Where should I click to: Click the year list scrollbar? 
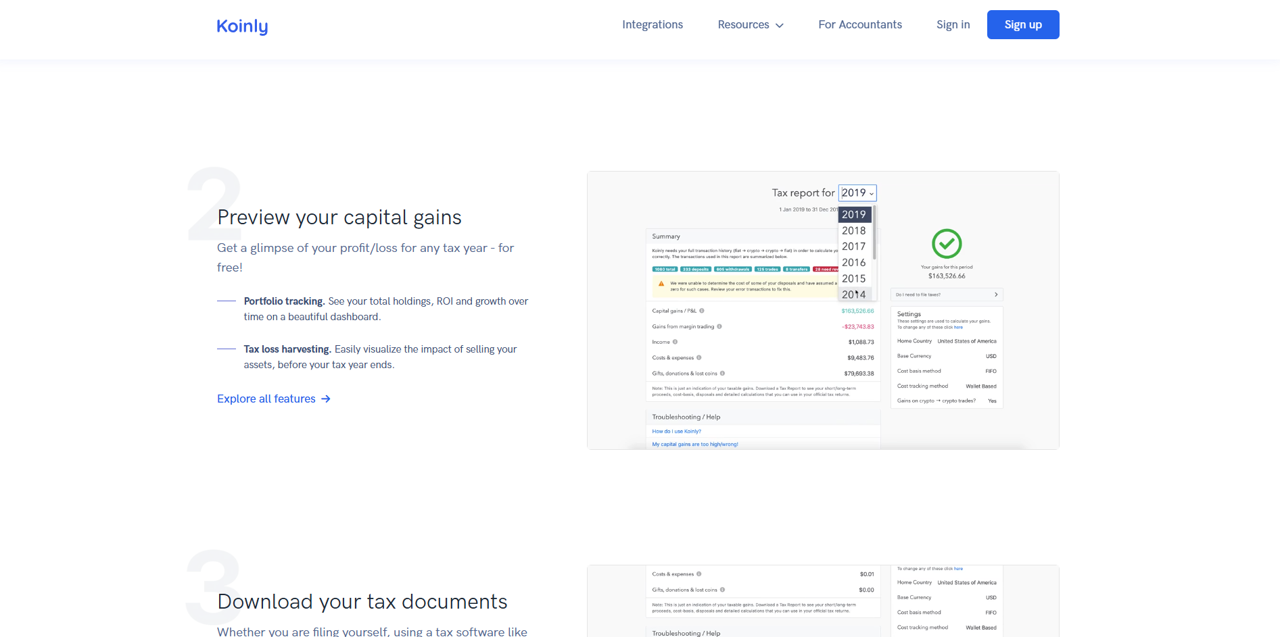tap(874, 233)
